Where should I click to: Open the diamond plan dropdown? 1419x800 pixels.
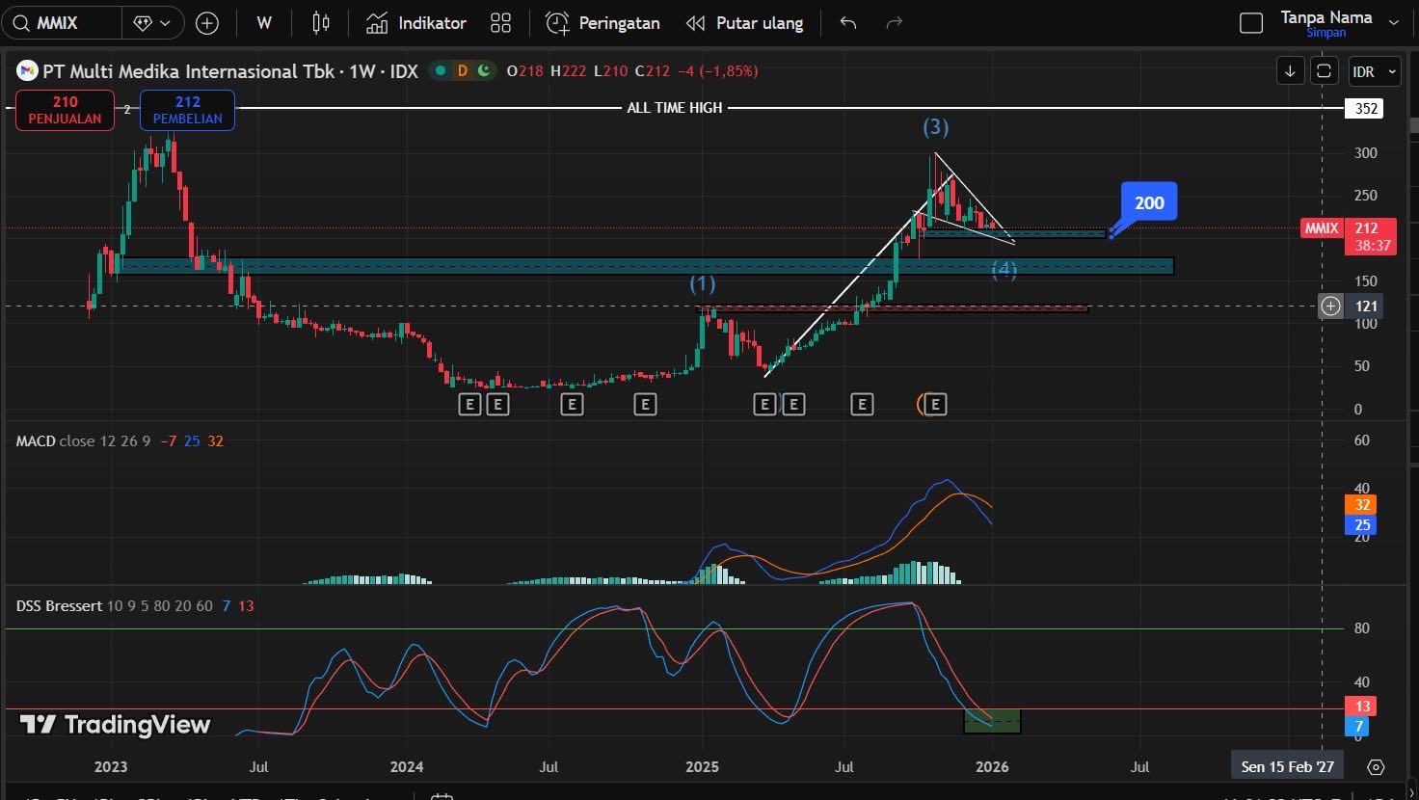152,23
